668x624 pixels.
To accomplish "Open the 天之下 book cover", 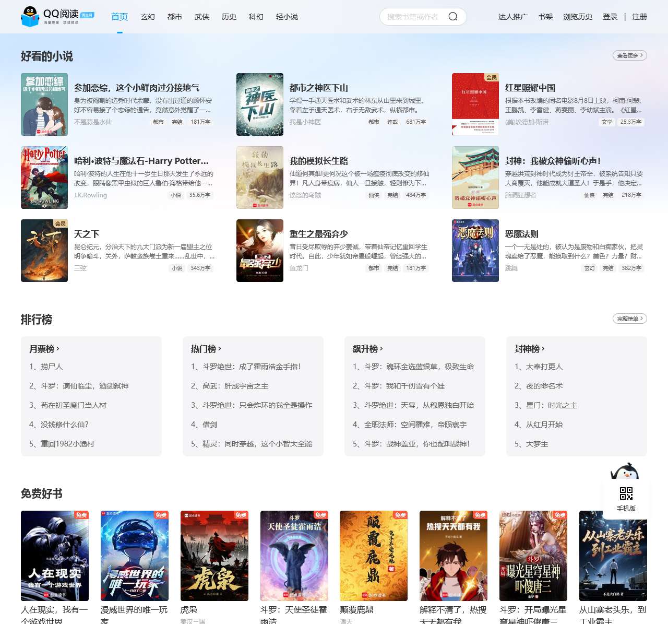I will point(44,251).
